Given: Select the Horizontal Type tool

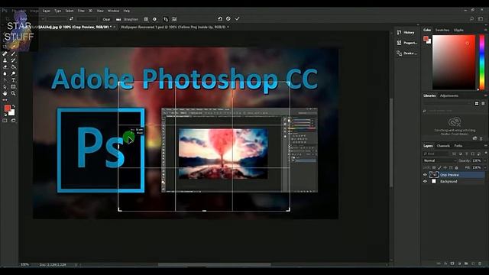Looking at the screenshot, I should point(13,80).
